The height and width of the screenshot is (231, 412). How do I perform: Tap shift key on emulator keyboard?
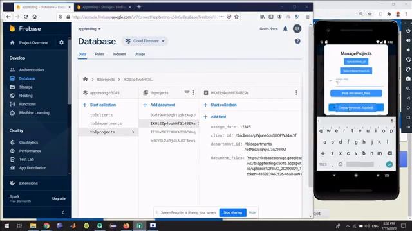323,153
